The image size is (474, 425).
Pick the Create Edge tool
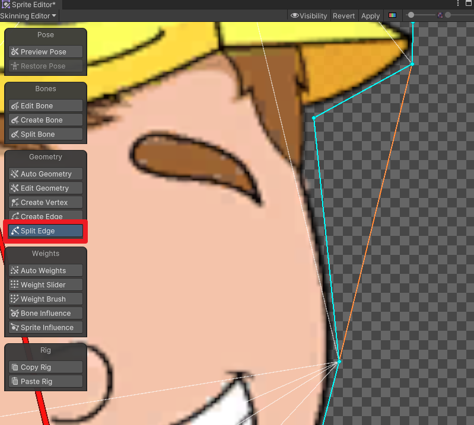pos(46,215)
